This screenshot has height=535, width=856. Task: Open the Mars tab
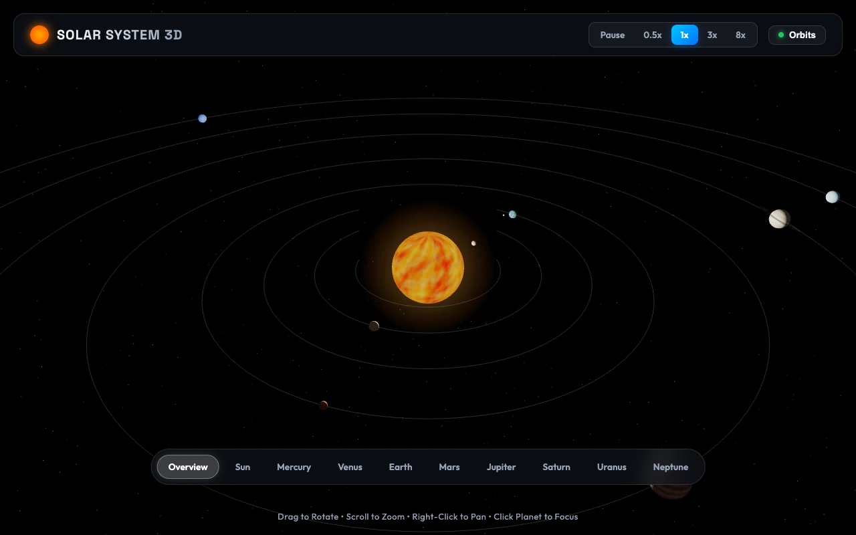click(449, 467)
